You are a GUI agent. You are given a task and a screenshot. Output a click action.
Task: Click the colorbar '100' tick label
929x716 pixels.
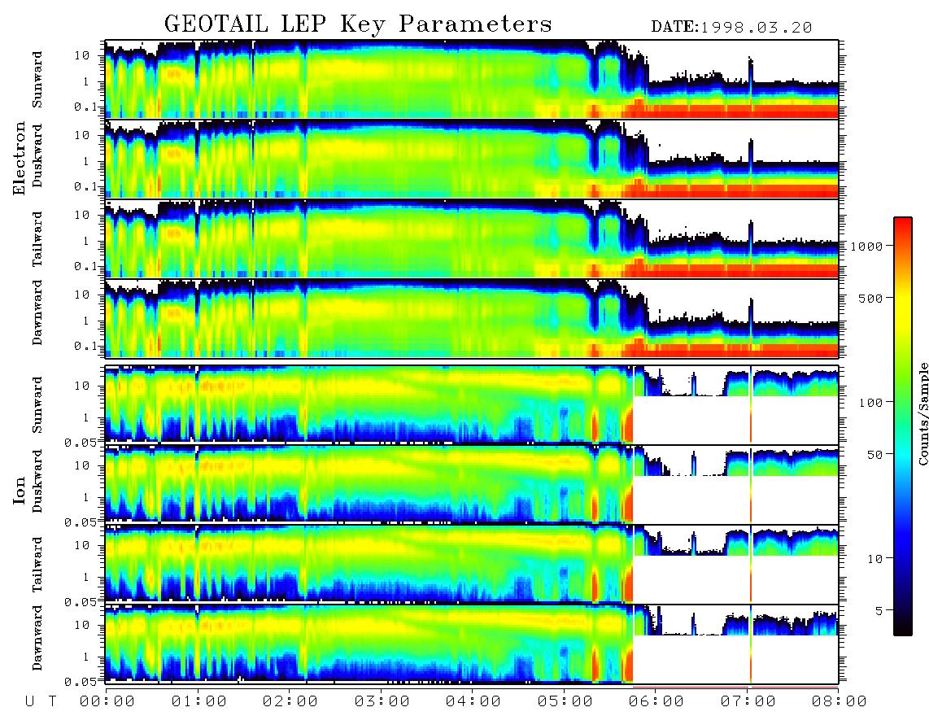click(871, 403)
